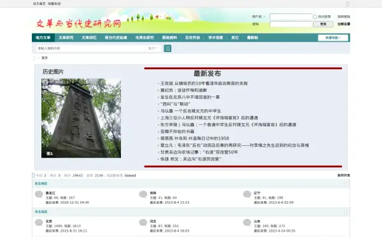Click the 用户名 input field
Image resolution: width=382 pixels, height=238 pixels.
pos(291,17)
